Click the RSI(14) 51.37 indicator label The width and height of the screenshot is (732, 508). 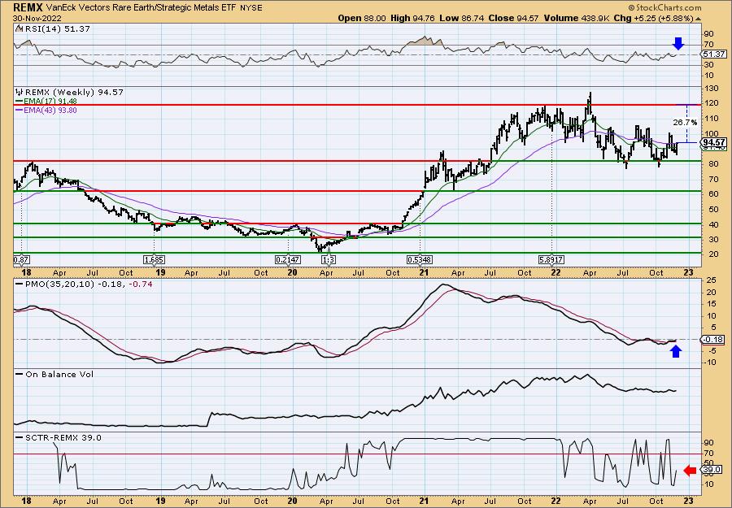click(57, 28)
